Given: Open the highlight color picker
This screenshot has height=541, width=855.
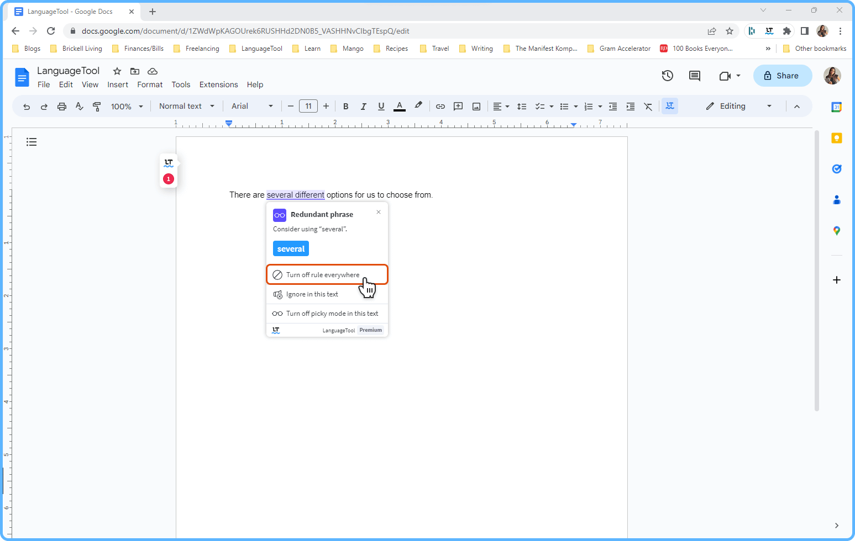Looking at the screenshot, I should tap(418, 106).
